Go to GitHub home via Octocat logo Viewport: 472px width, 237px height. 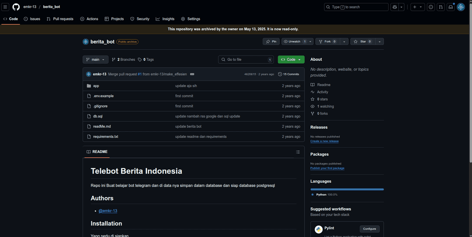[x=16, y=7]
